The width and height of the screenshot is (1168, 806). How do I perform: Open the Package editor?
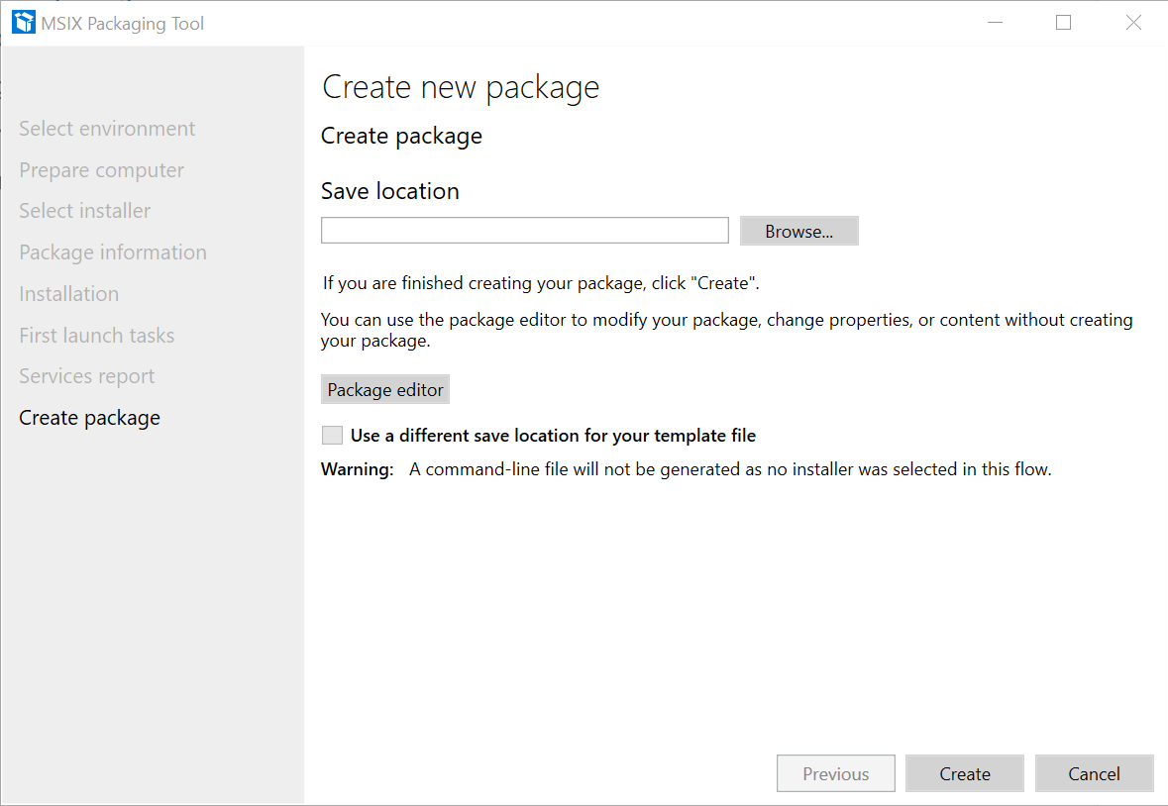pyautogui.click(x=385, y=389)
